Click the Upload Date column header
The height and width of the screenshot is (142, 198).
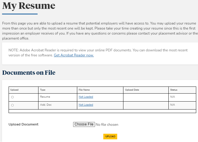click(132, 90)
